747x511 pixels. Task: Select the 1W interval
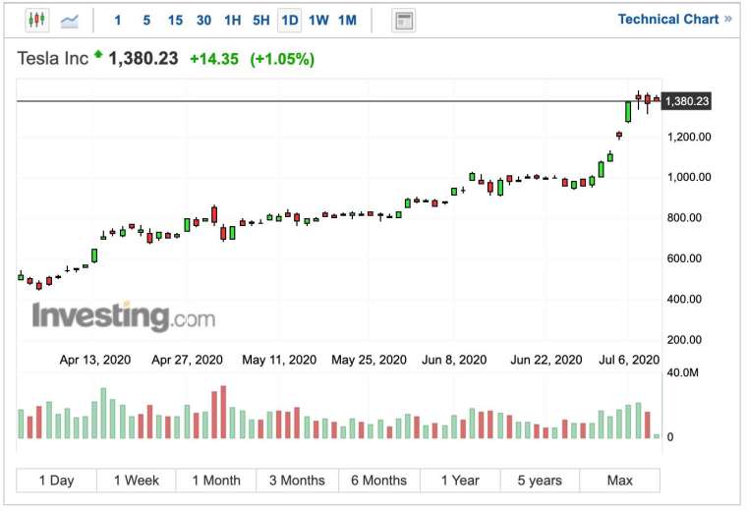pyautogui.click(x=318, y=21)
